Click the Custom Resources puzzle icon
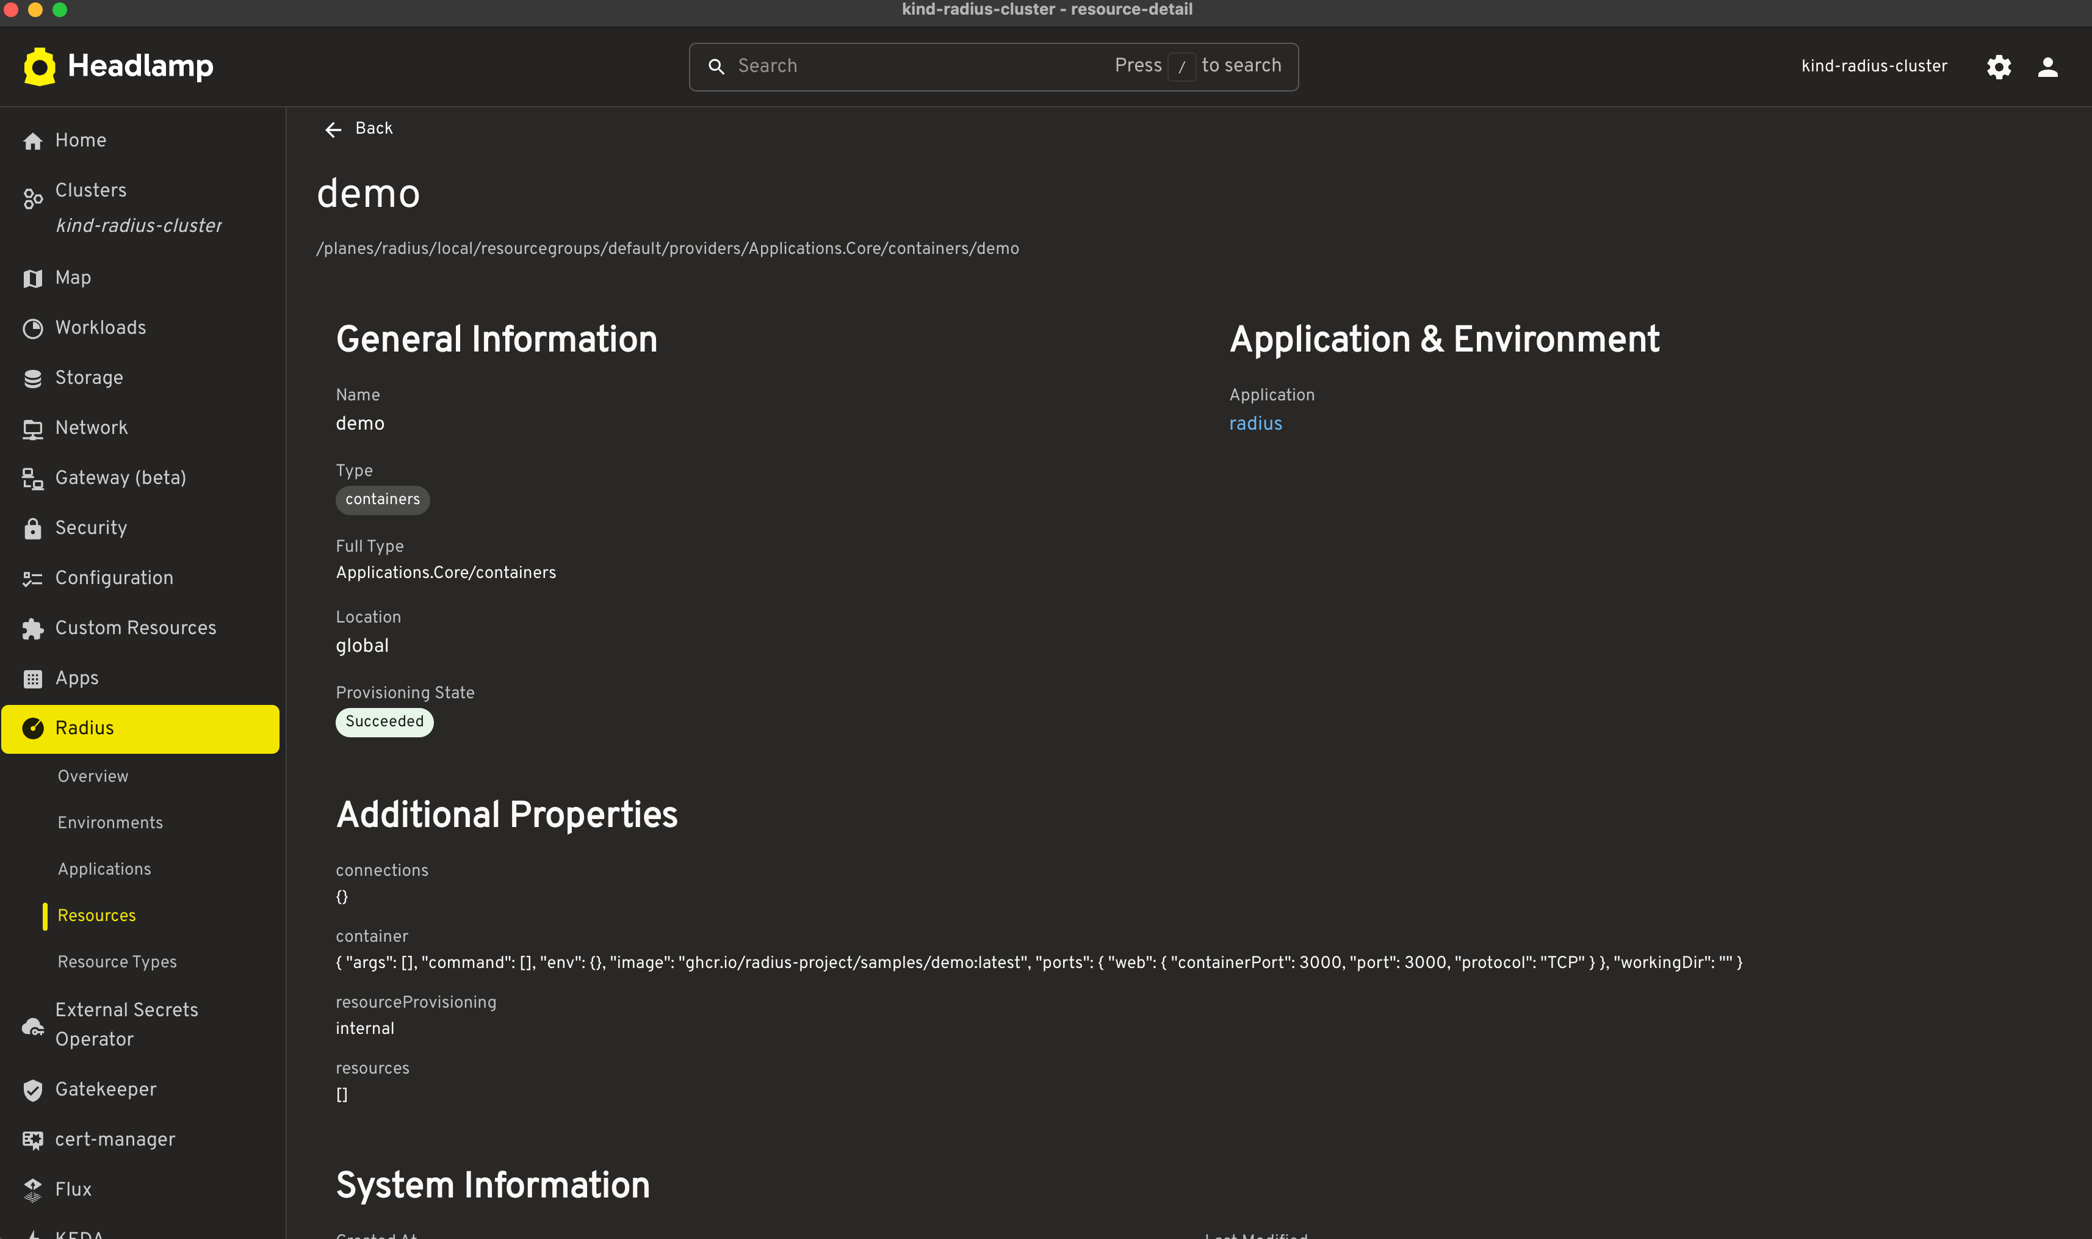 [32, 629]
